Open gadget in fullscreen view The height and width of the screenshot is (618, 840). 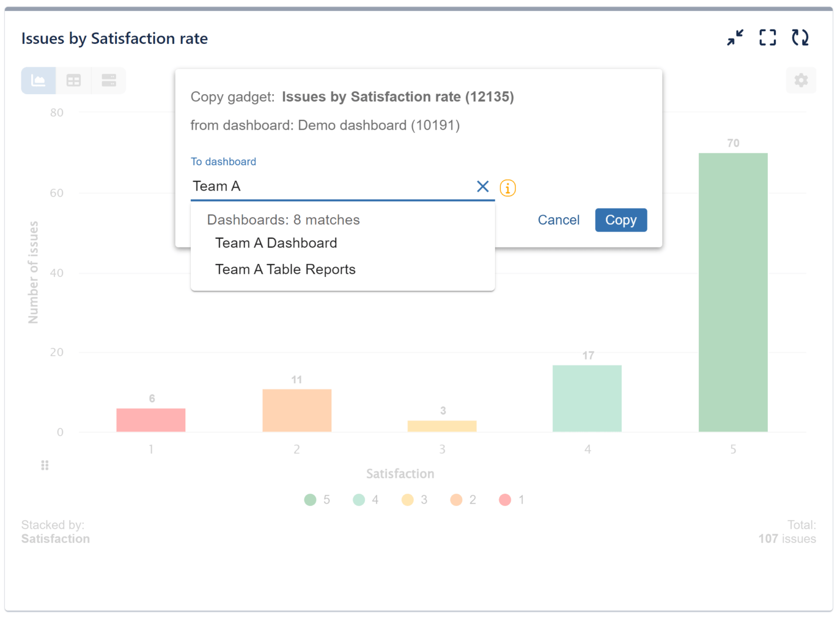coord(768,38)
